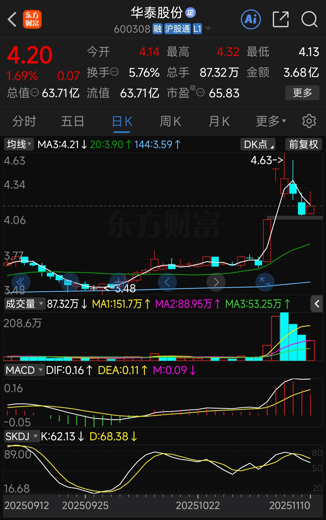Open the DK点 dropdown
Viewport: 326px width, 520px height.
coord(258,144)
